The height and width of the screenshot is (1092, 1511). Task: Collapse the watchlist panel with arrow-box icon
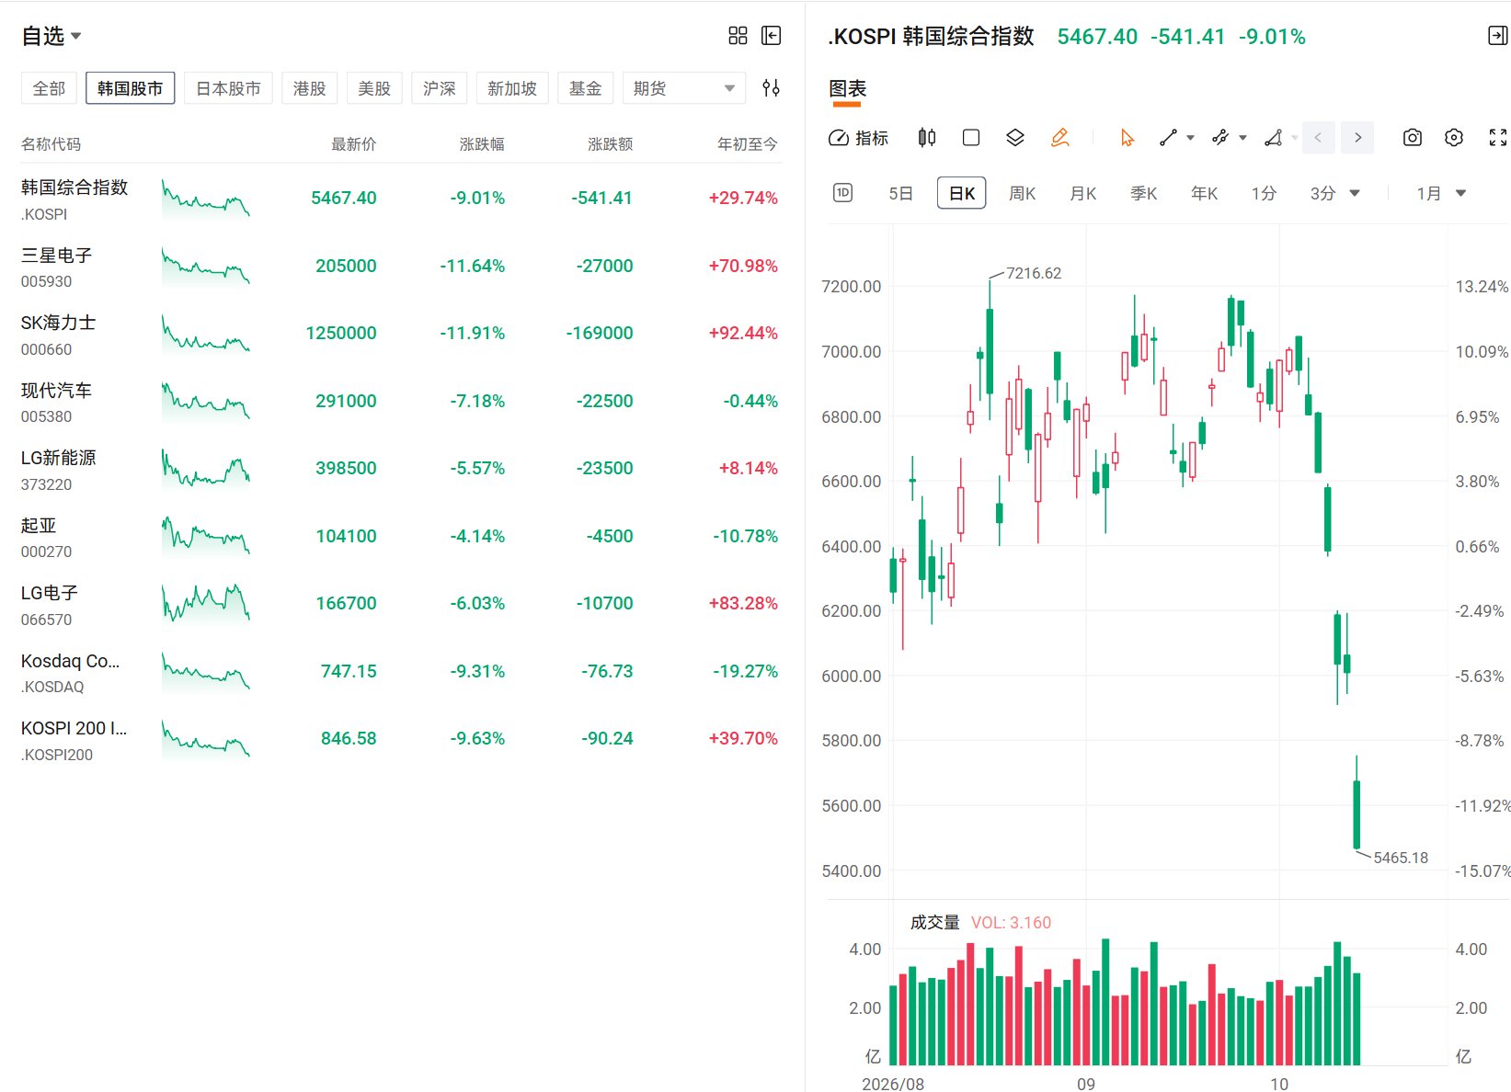(772, 36)
